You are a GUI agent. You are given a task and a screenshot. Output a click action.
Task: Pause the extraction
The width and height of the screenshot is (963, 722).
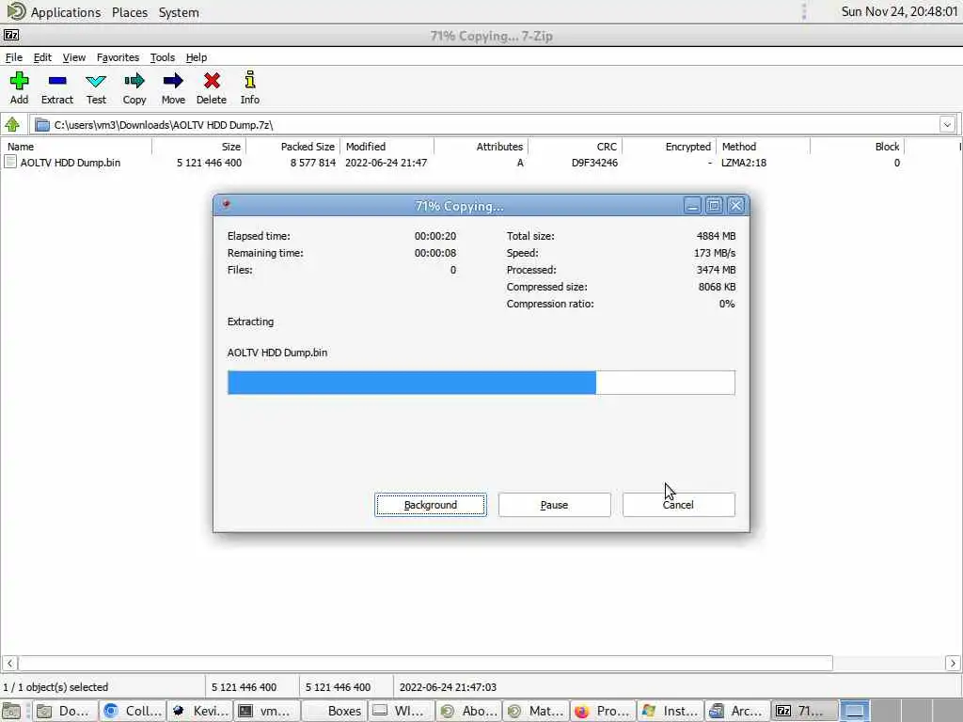coord(554,505)
